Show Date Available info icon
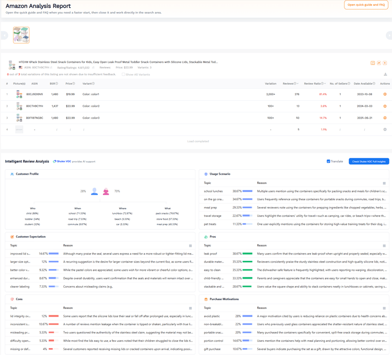Image resolution: width=392 pixels, height=355 pixels. [x=374, y=84]
